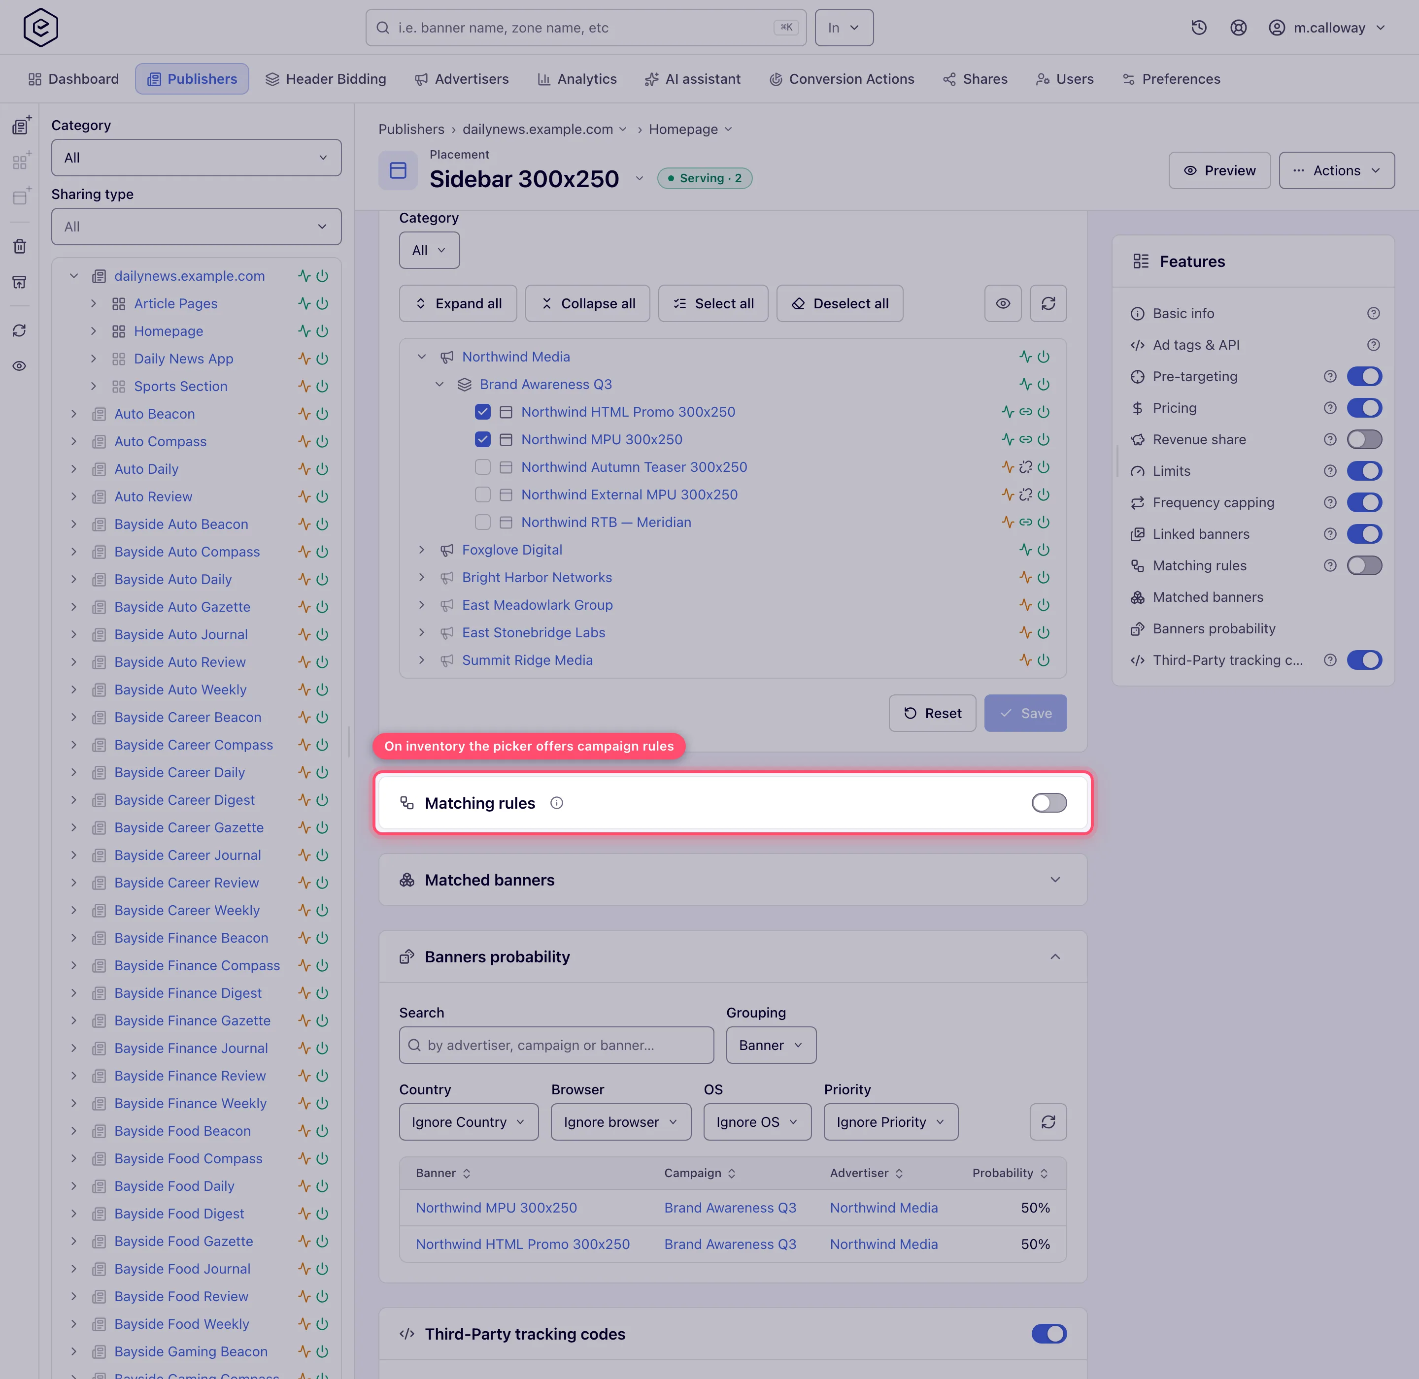Image resolution: width=1419 pixels, height=1379 pixels.
Task: Expand Foxglove Digital advertiser node
Action: [x=422, y=550]
